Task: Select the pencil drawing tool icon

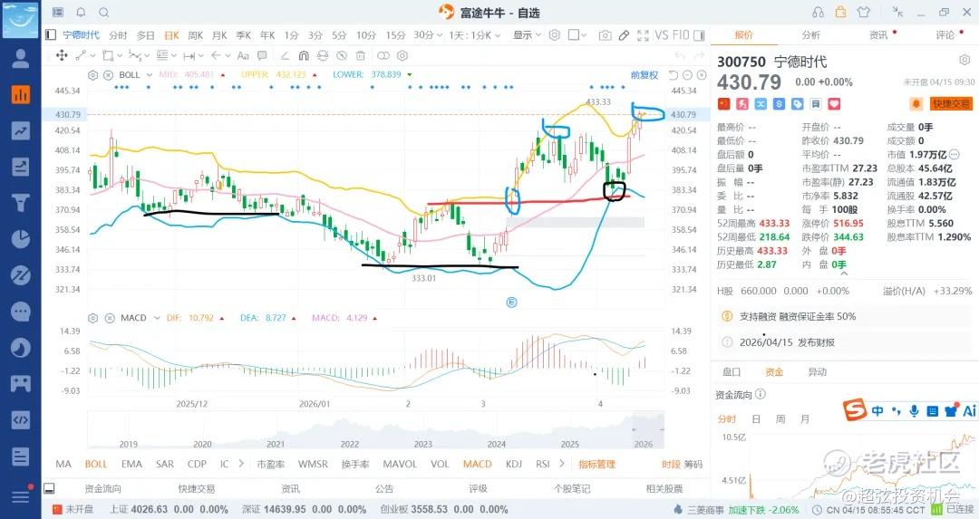Action: coord(624,35)
